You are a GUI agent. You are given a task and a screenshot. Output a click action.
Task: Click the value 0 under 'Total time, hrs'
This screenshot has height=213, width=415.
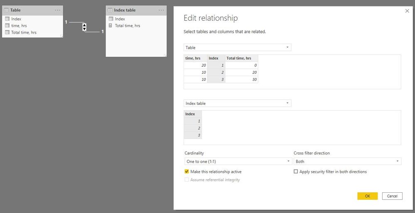241,65
